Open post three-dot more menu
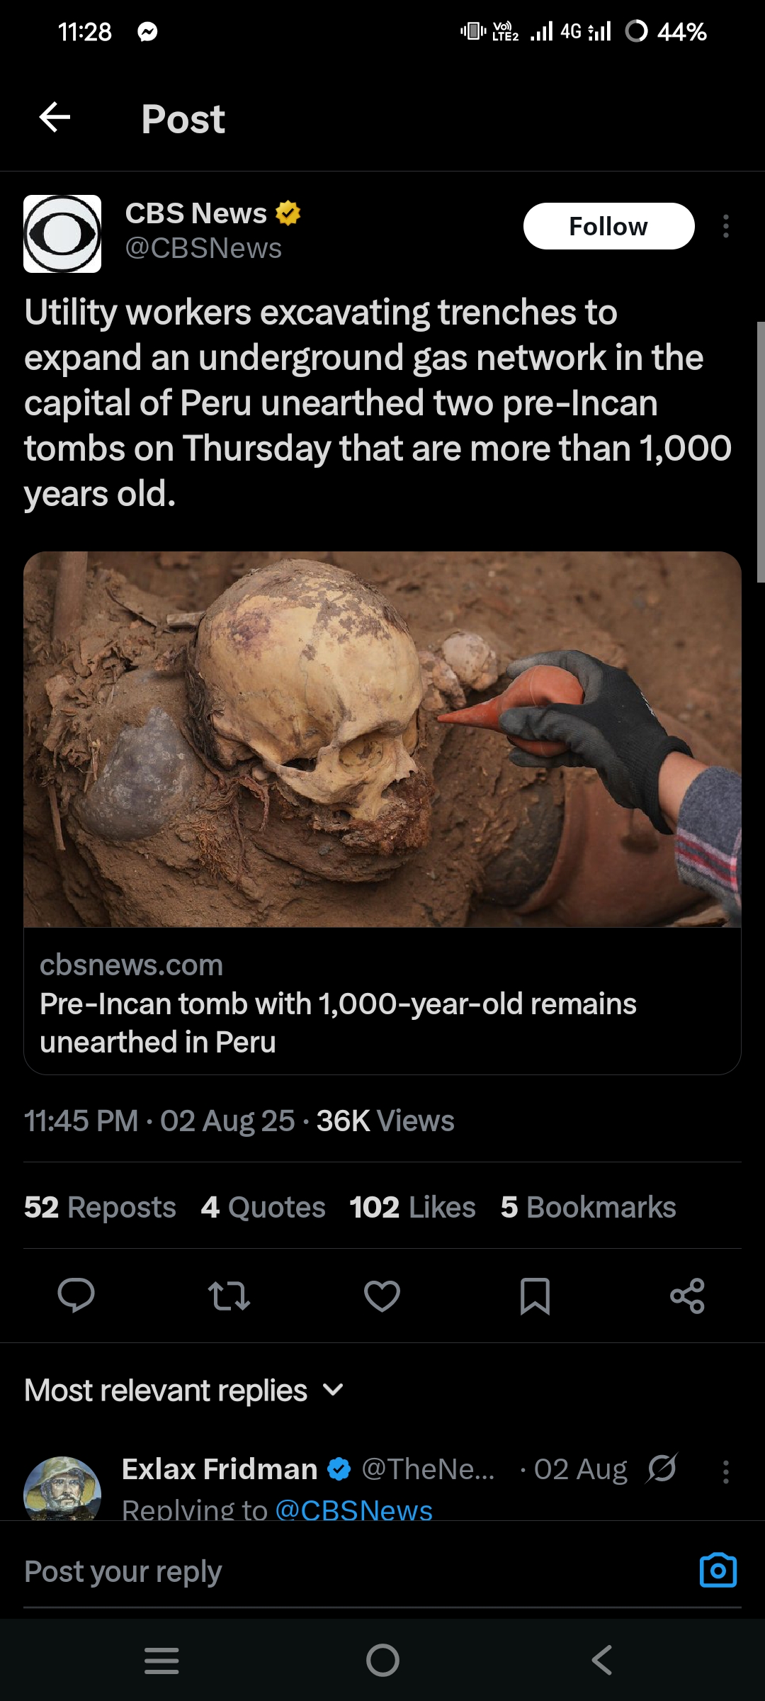The image size is (765, 1701). (x=725, y=226)
